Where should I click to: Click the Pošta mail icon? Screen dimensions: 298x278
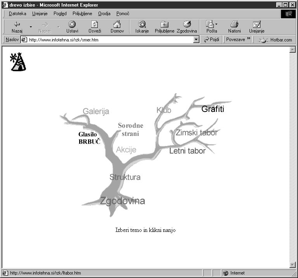[210, 24]
